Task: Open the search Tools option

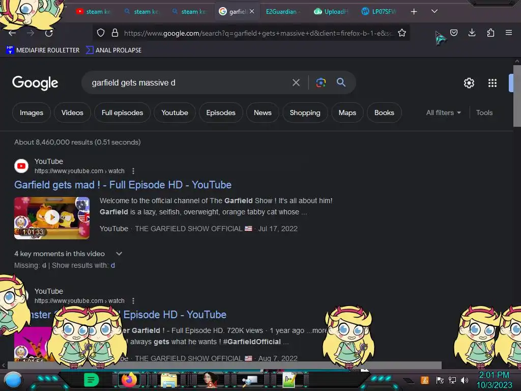Action: (484, 113)
